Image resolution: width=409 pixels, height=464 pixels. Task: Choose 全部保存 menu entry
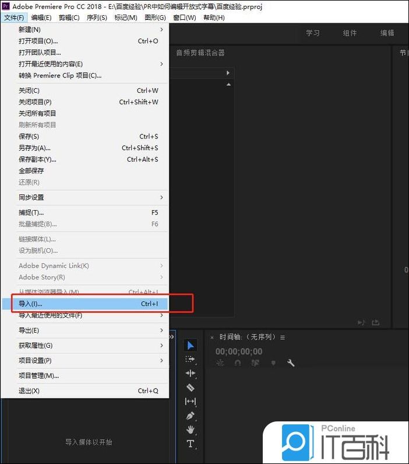[84, 171]
